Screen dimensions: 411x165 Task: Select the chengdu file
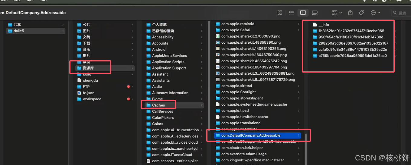click(x=105, y=80)
